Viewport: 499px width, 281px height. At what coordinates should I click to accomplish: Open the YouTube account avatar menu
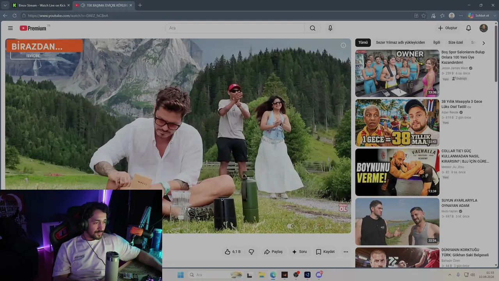coord(483,28)
